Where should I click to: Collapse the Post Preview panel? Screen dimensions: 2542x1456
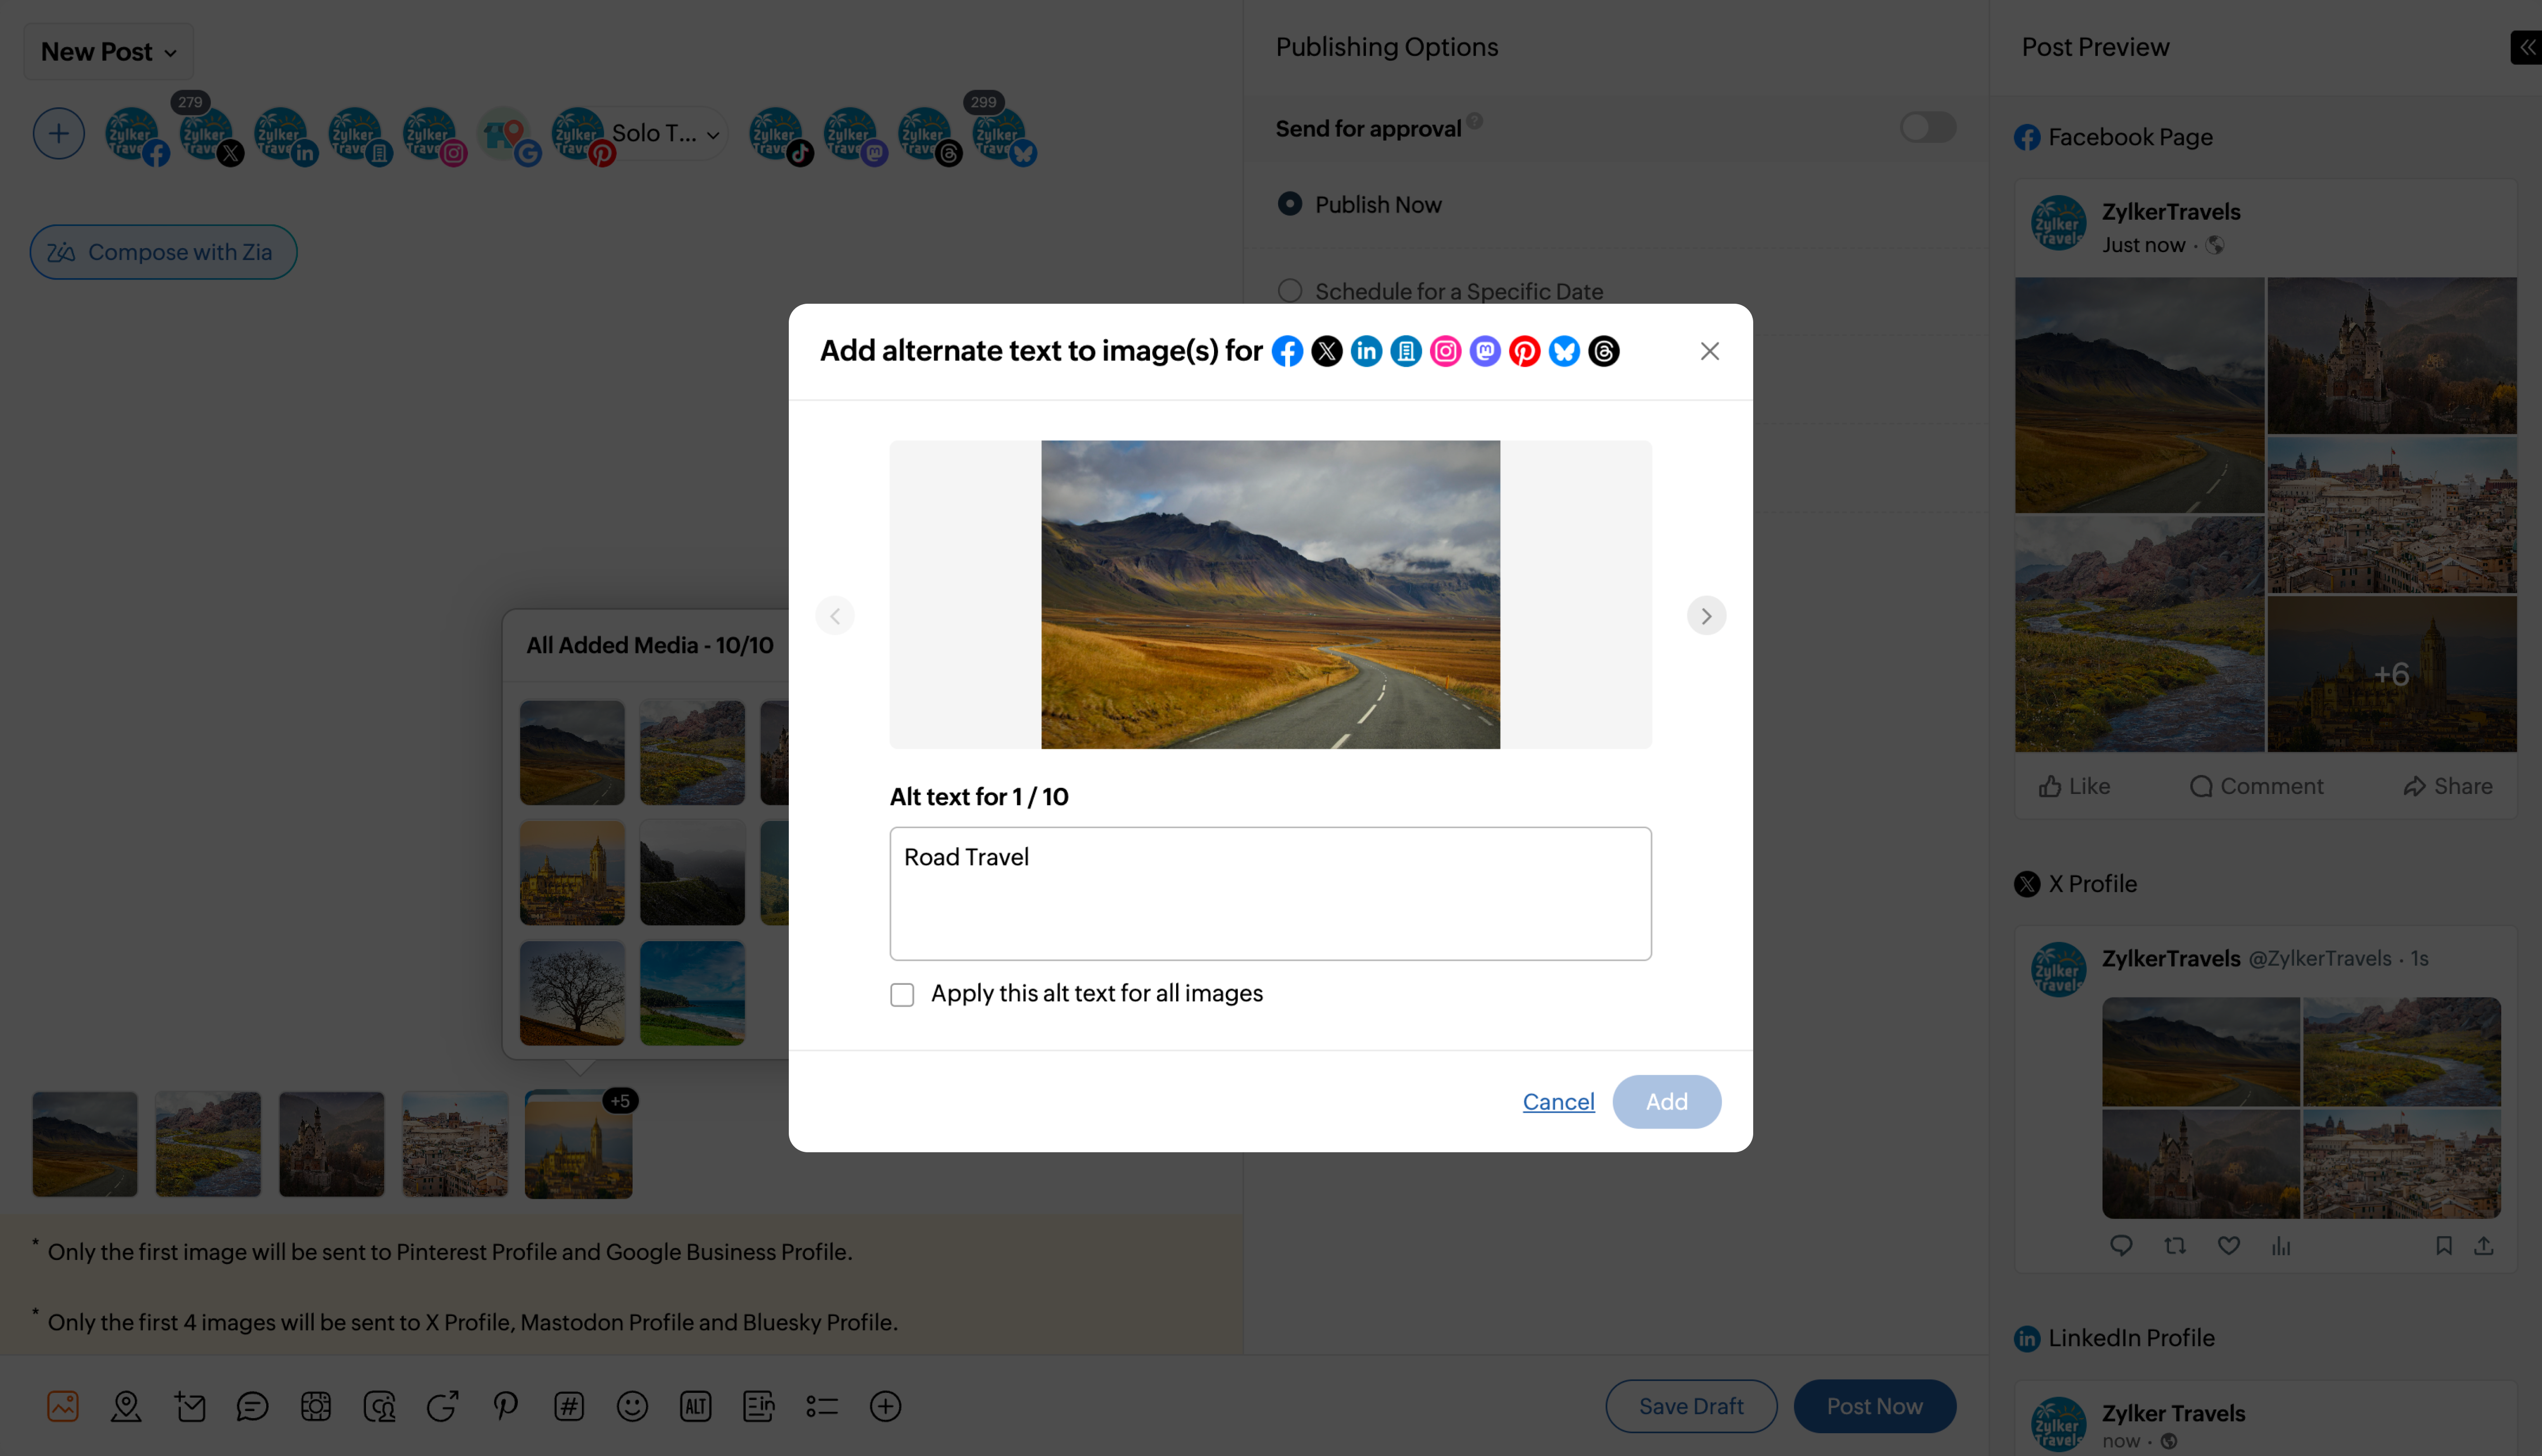click(2526, 47)
